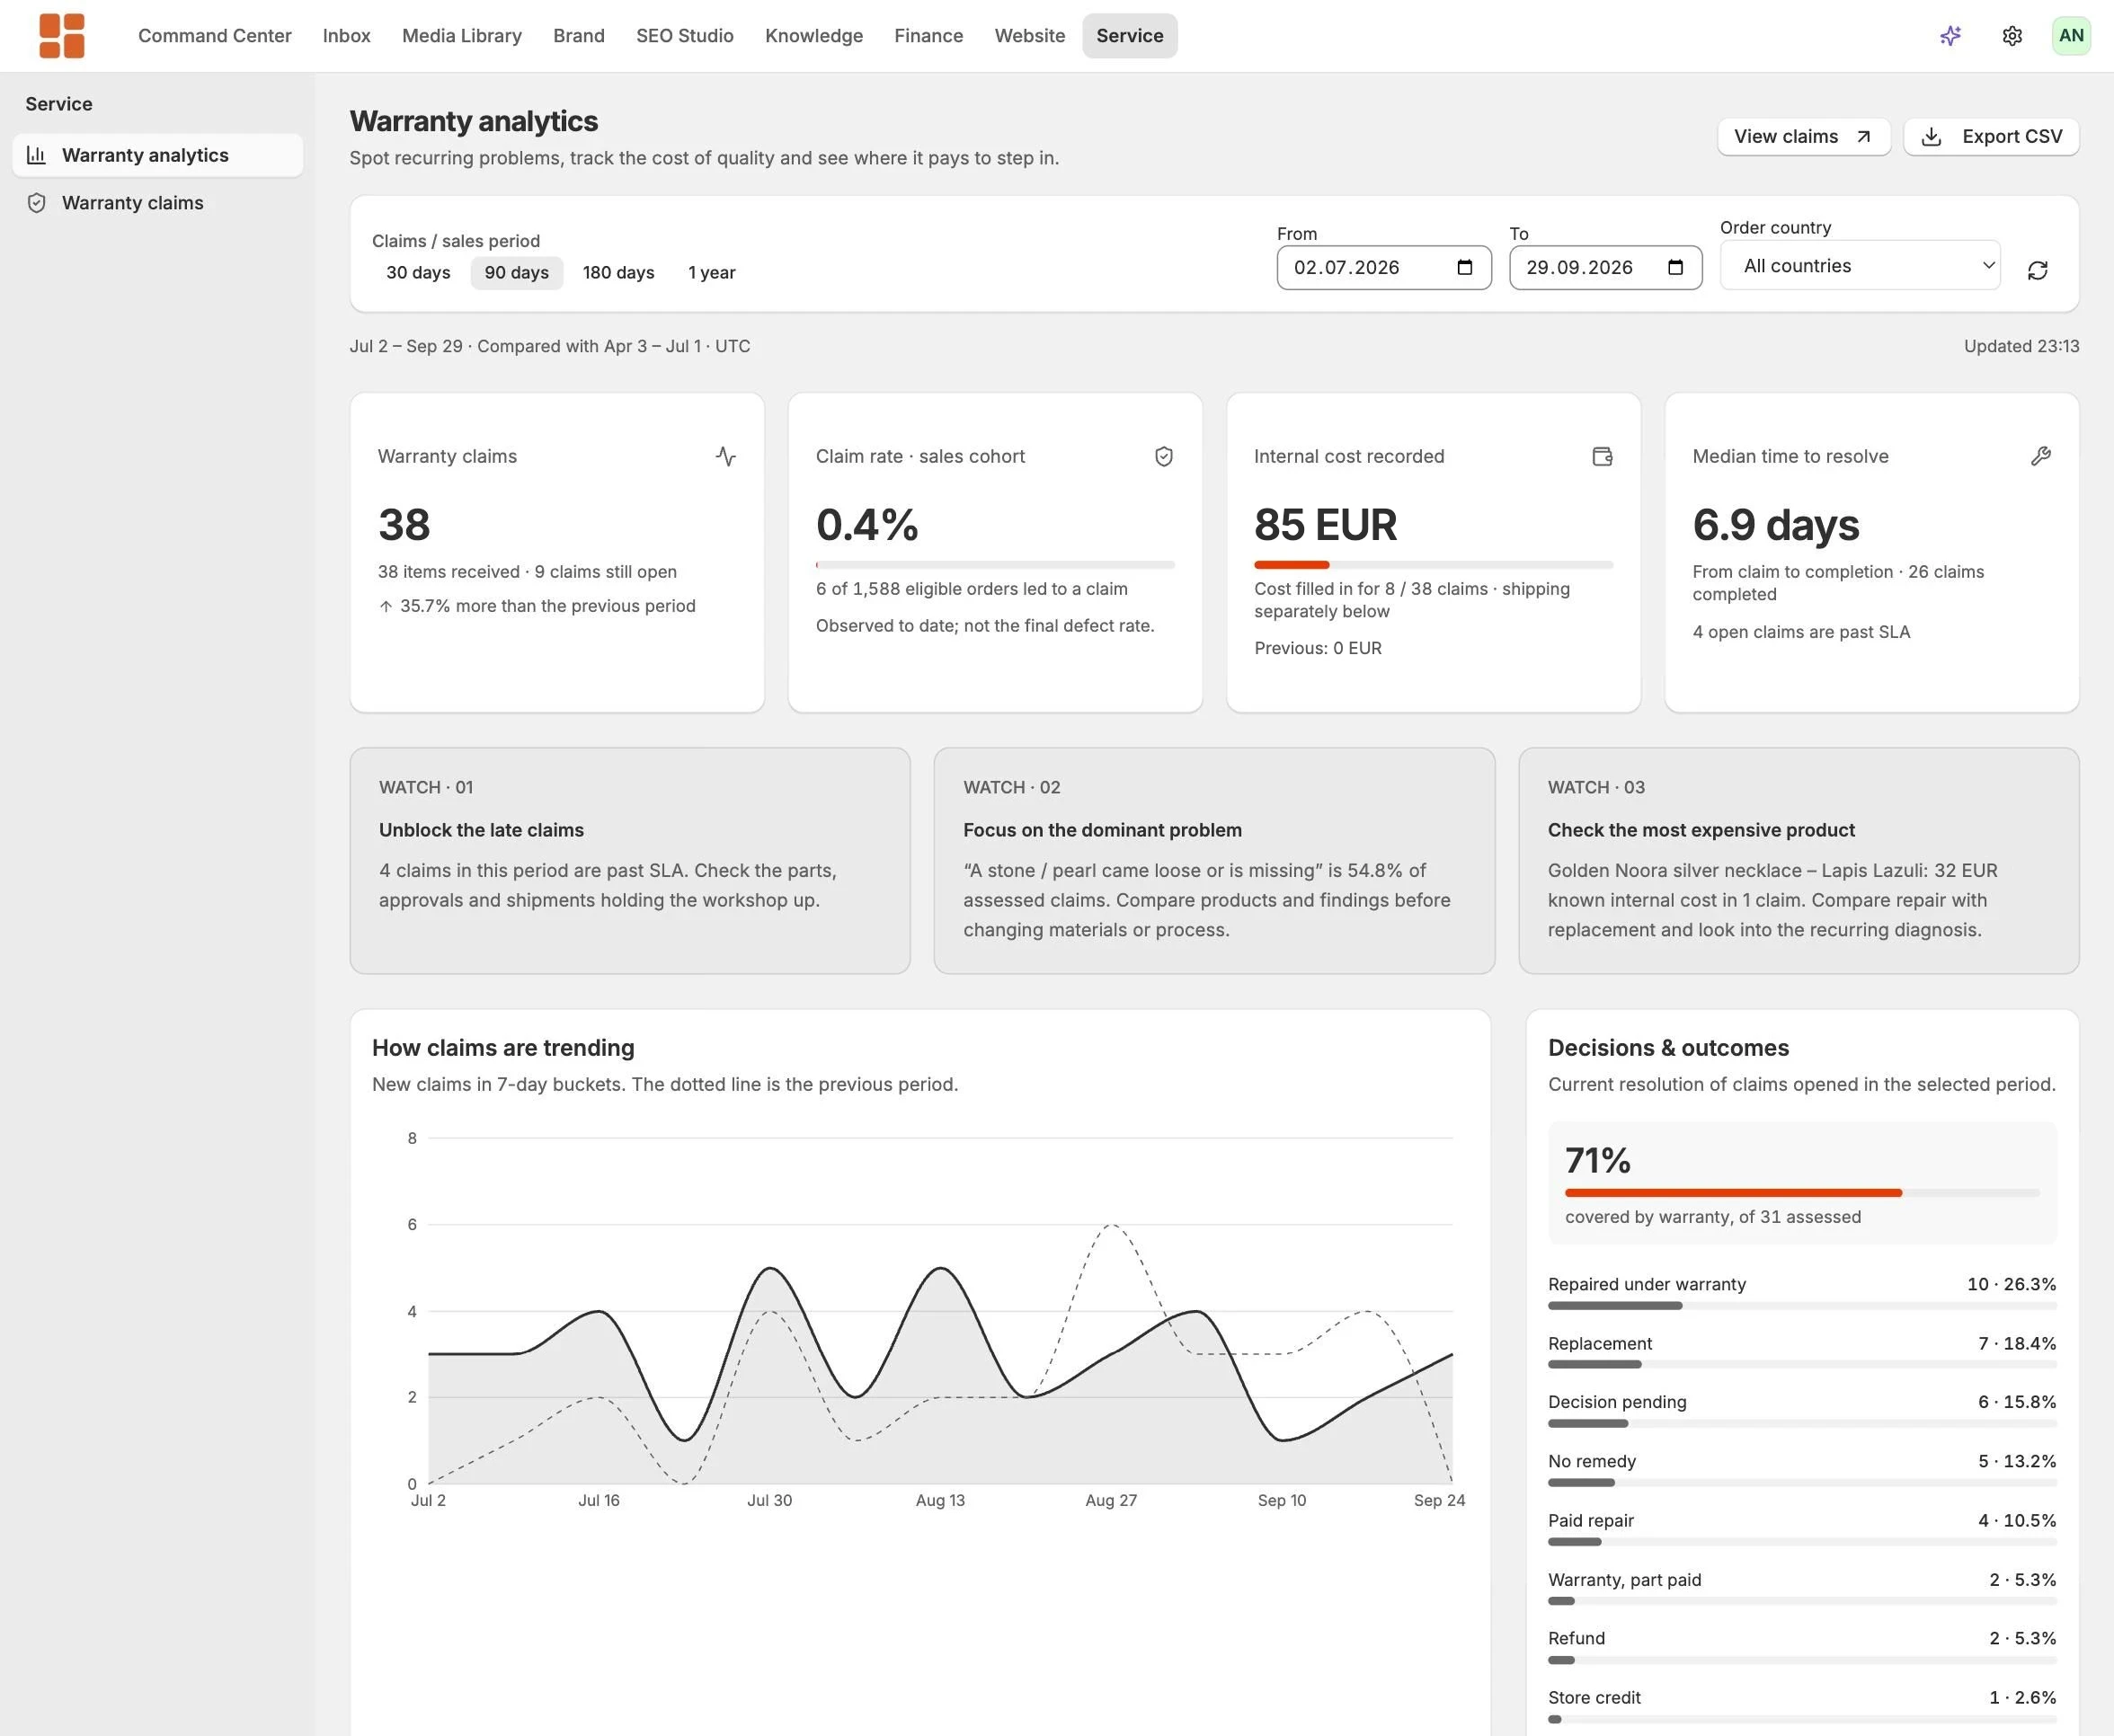Open the Focus on the dominant problem card
Image resolution: width=2114 pixels, height=1736 pixels.
tap(1214, 861)
